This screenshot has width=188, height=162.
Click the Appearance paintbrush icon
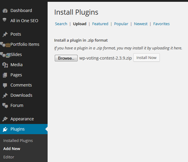(5, 119)
